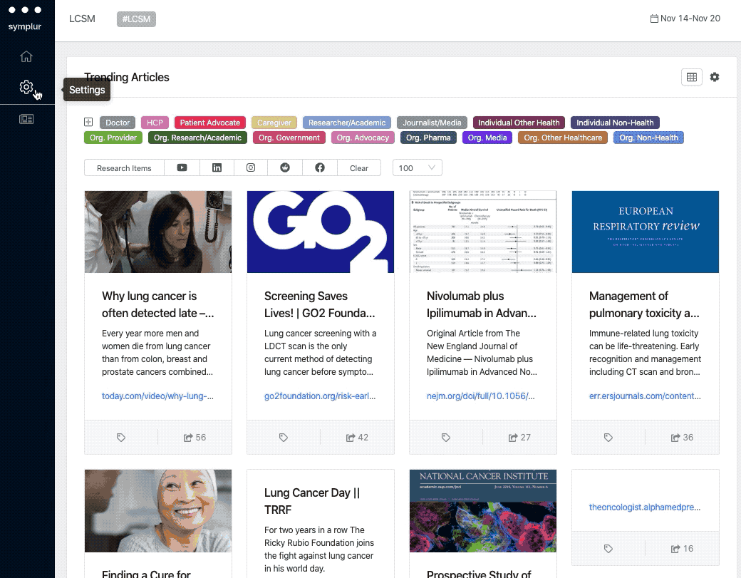Toggle the Journalist/Media filter
This screenshot has height=578, width=741.
click(x=432, y=123)
